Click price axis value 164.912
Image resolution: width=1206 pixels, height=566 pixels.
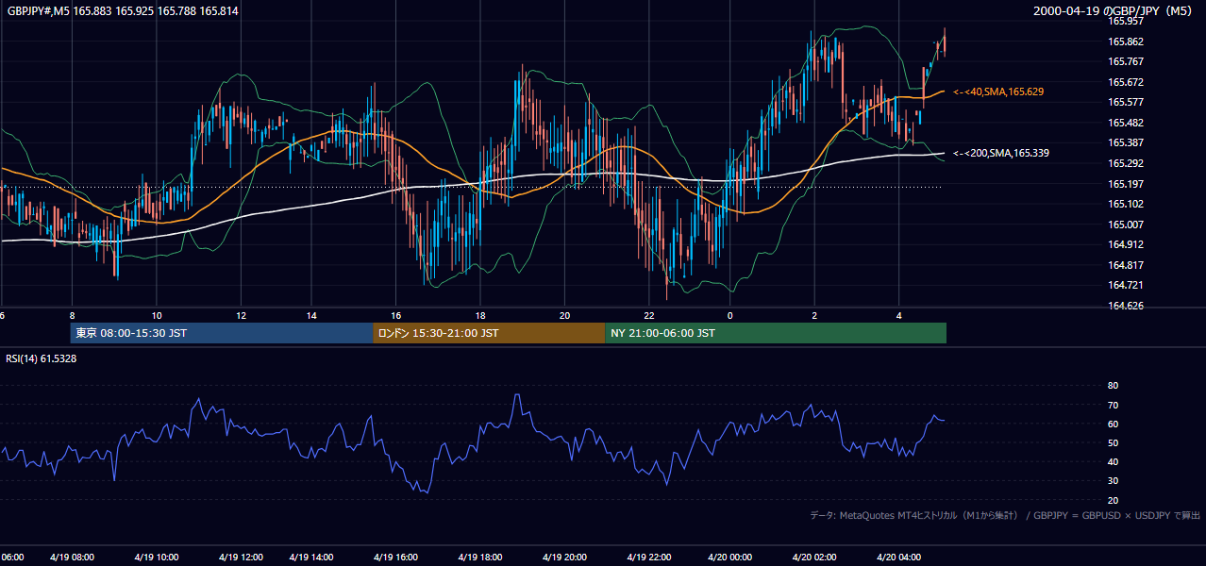tap(1126, 244)
